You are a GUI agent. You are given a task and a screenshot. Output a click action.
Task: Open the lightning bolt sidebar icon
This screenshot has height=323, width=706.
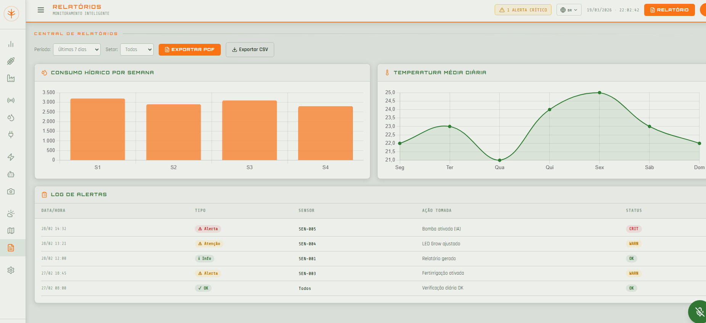point(11,157)
